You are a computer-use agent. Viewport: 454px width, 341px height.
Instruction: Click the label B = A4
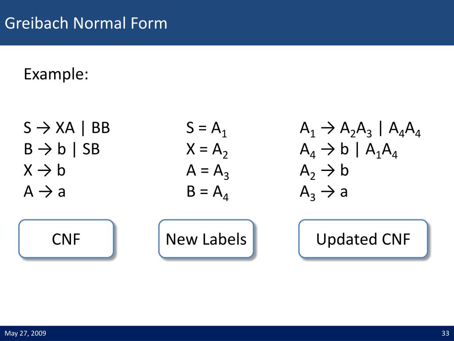click(207, 193)
